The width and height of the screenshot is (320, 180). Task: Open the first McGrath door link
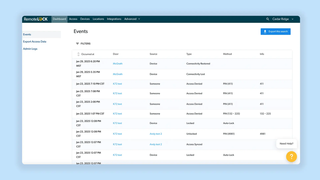click(x=118, y=64)
